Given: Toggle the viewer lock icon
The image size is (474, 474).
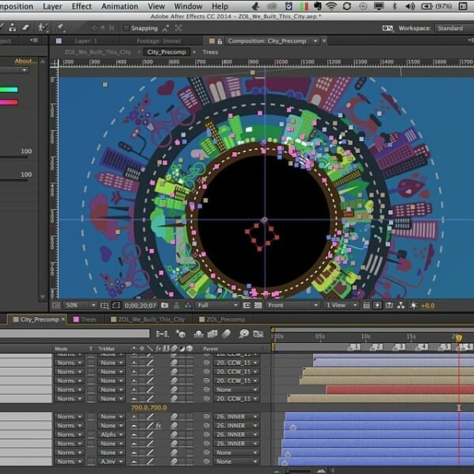Looking at the screenshot, I should point(220,41).
